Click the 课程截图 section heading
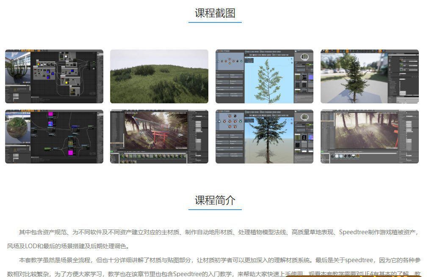The height and width of the screenshot is (277, 429). click(x=215, y=13)
